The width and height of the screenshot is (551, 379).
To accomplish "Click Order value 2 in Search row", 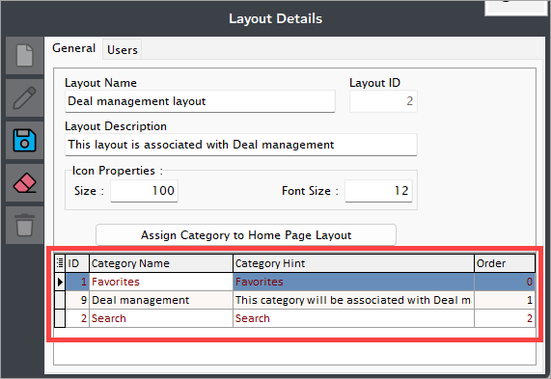I will (x=505, y=318).
